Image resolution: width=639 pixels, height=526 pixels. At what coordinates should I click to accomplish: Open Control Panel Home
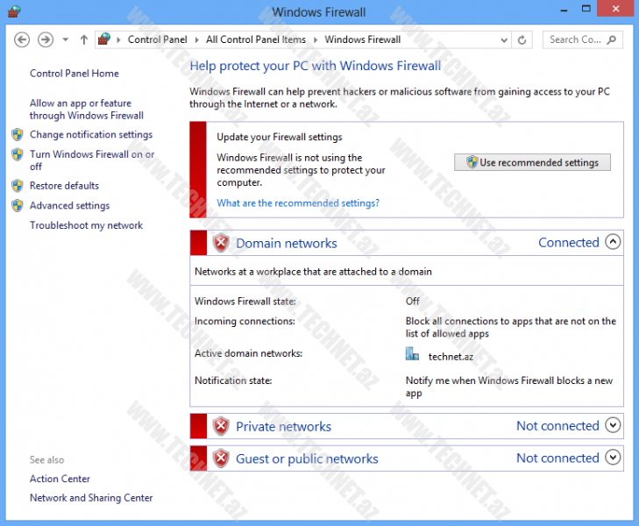point(75,74)
